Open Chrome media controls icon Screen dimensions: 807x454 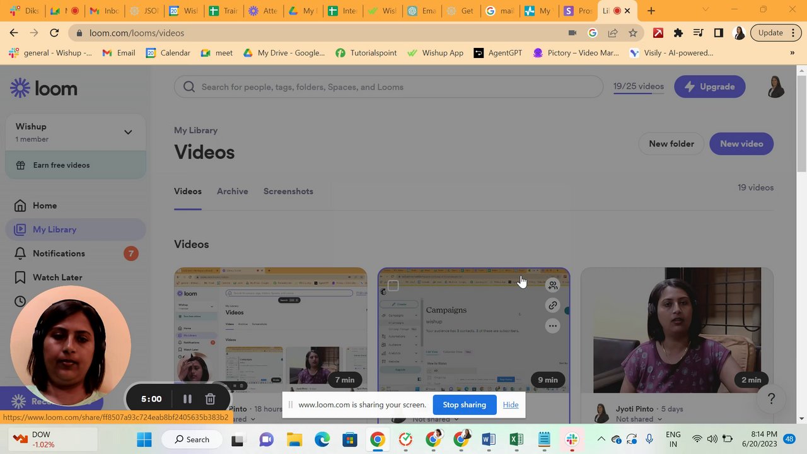pos(698,33)
